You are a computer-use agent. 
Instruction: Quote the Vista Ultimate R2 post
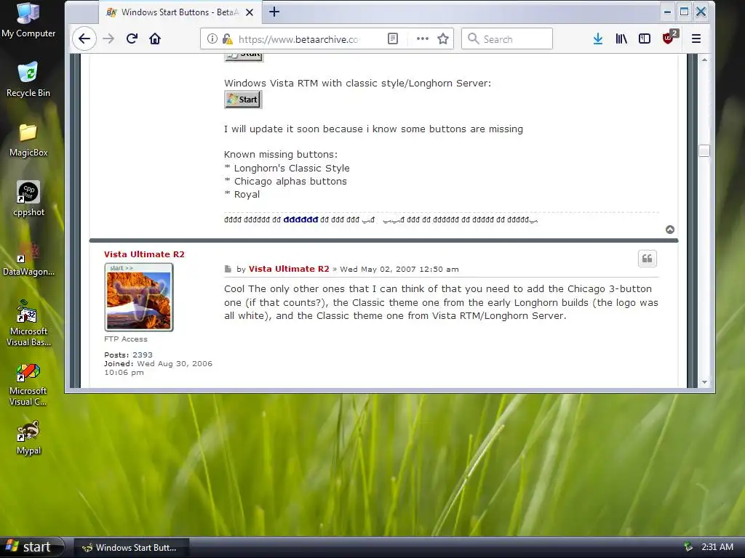(647, 259)
